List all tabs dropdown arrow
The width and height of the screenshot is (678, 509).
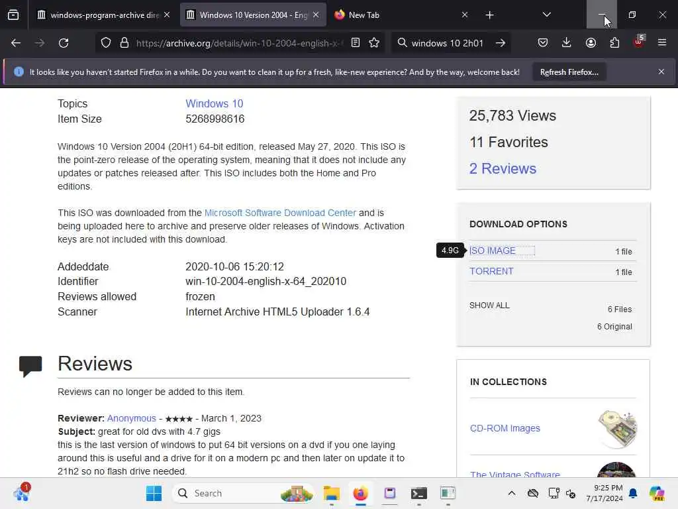(546, 15)
